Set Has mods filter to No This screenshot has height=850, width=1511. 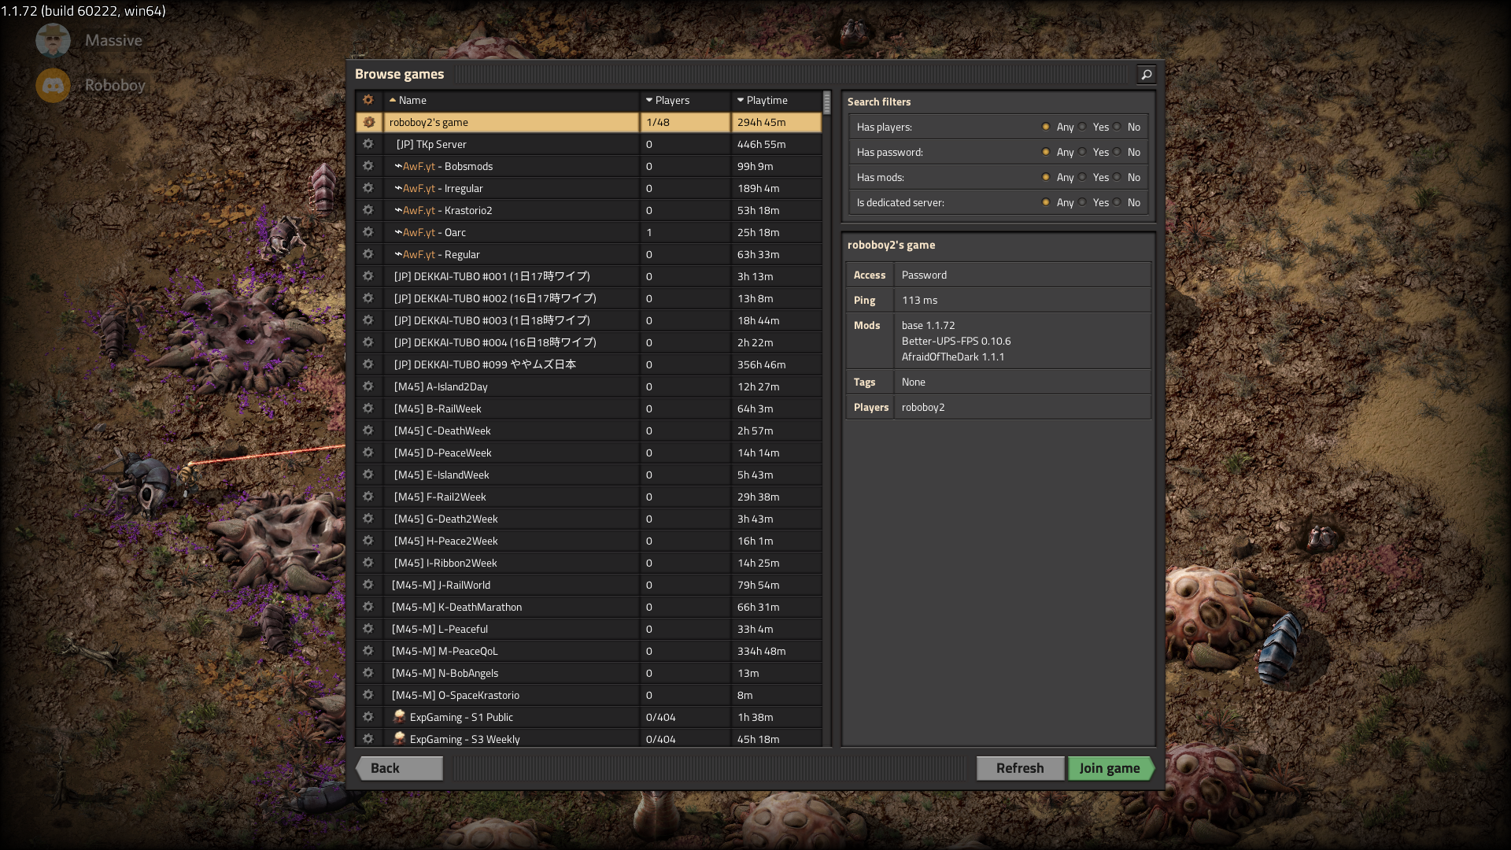(x=1117, y=177)
